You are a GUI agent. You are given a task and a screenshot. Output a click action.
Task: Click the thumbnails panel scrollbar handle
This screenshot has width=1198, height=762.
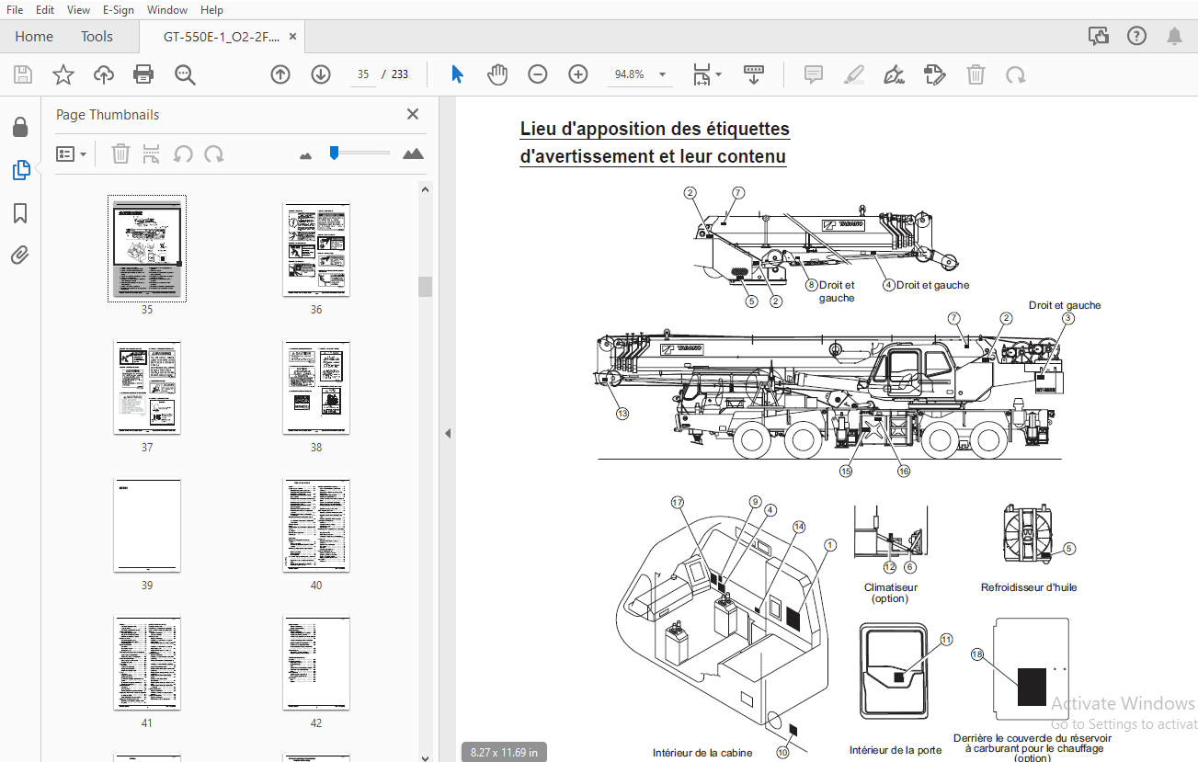point(425,287)
